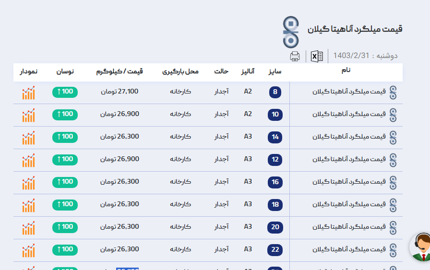The width and height of the screenshot is (430, 270).
Task: View price chart for size 14 row
Action: tap(28, 138)
